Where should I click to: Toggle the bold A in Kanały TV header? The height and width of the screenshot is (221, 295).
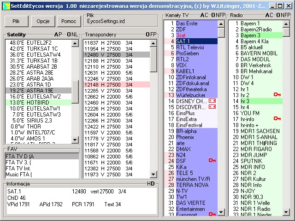[x=203, y=15]
